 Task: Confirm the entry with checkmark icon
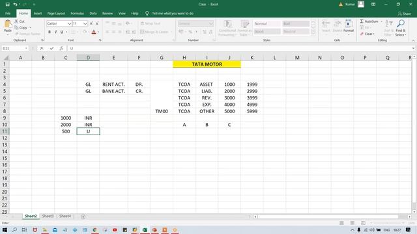51,48
